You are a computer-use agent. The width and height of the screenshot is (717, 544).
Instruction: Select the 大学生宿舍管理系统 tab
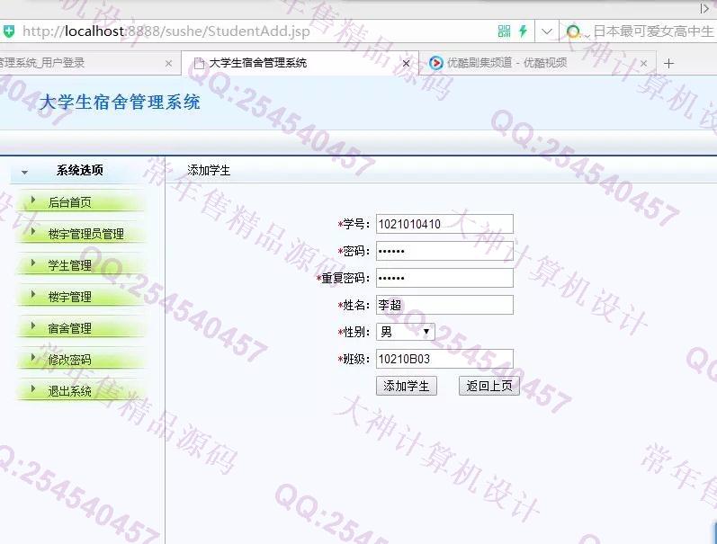pyautogui.click(x=300, y=63)
